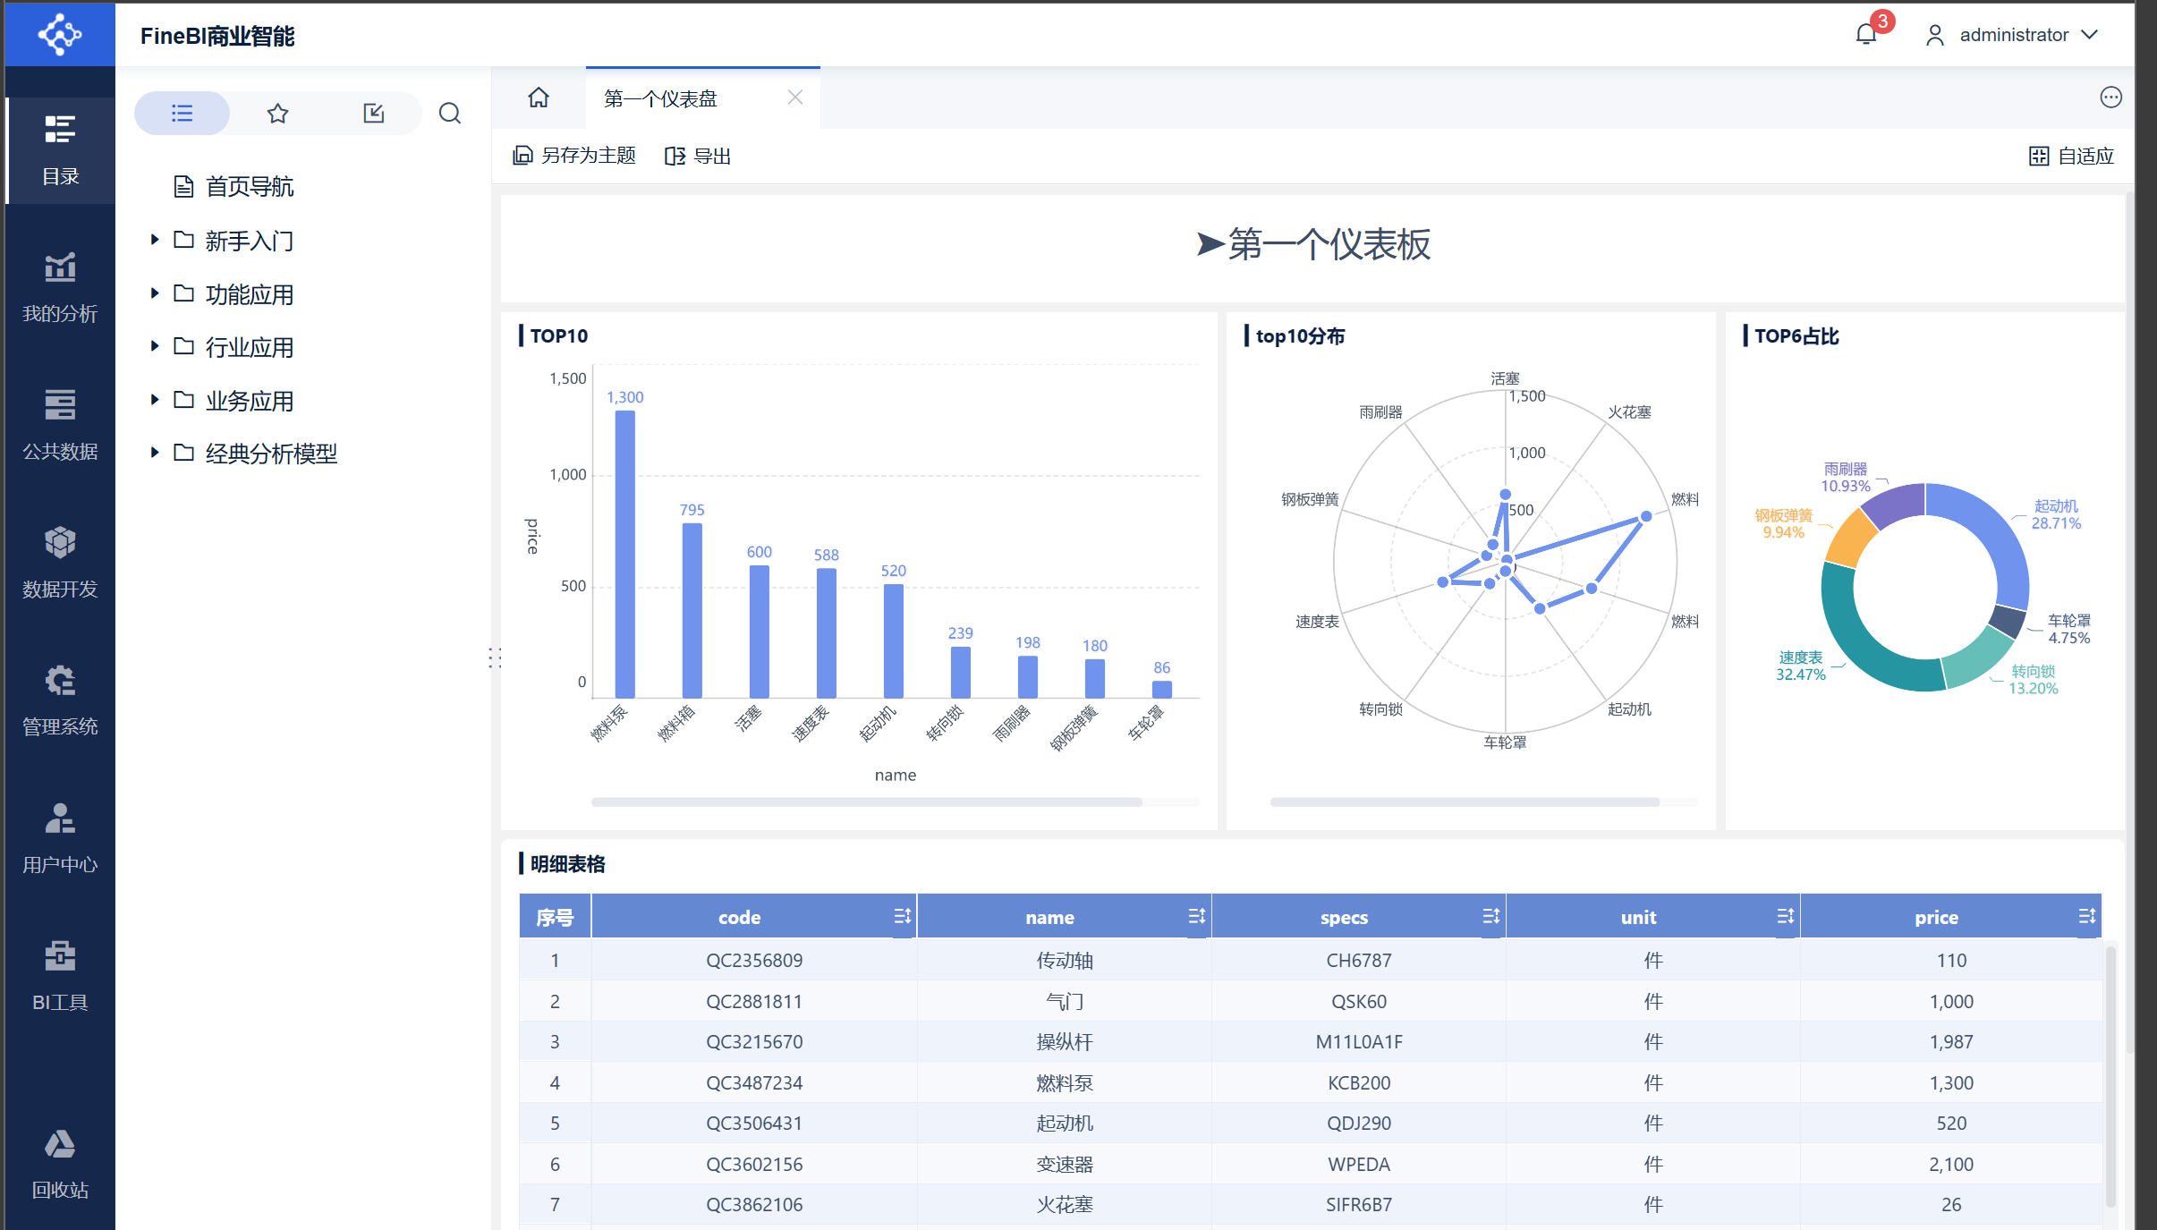Screen dimensions: 2157x1230
Task: Open 首页导航 in the directory tree
Action: pyautogui.click(x=249, y=186)
